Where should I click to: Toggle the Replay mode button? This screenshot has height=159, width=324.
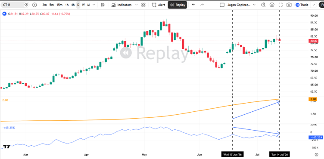[178, 5]
